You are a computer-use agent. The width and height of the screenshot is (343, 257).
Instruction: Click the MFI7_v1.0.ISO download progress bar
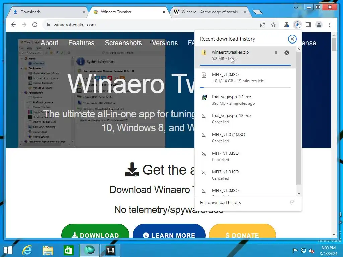coord(245,87)
